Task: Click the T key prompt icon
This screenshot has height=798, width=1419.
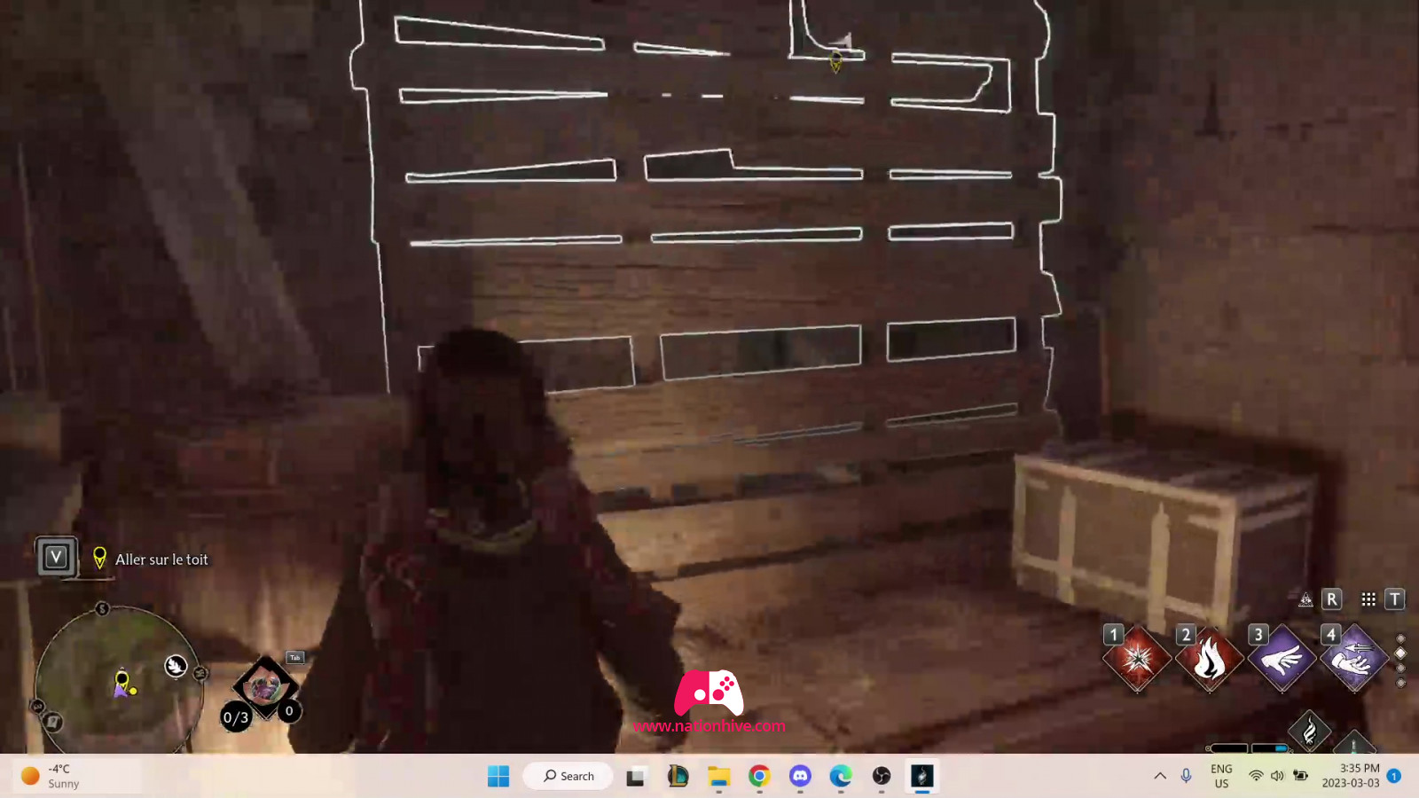Action: (x=1395, y=599)
